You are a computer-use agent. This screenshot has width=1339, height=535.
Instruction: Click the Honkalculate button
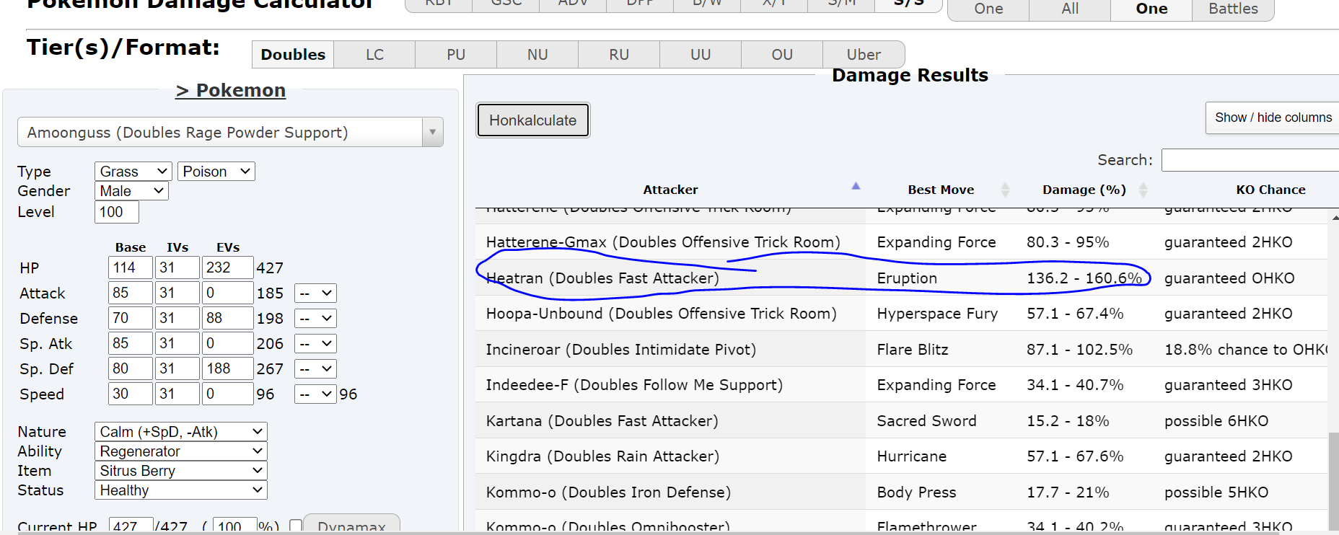point(533,120)
